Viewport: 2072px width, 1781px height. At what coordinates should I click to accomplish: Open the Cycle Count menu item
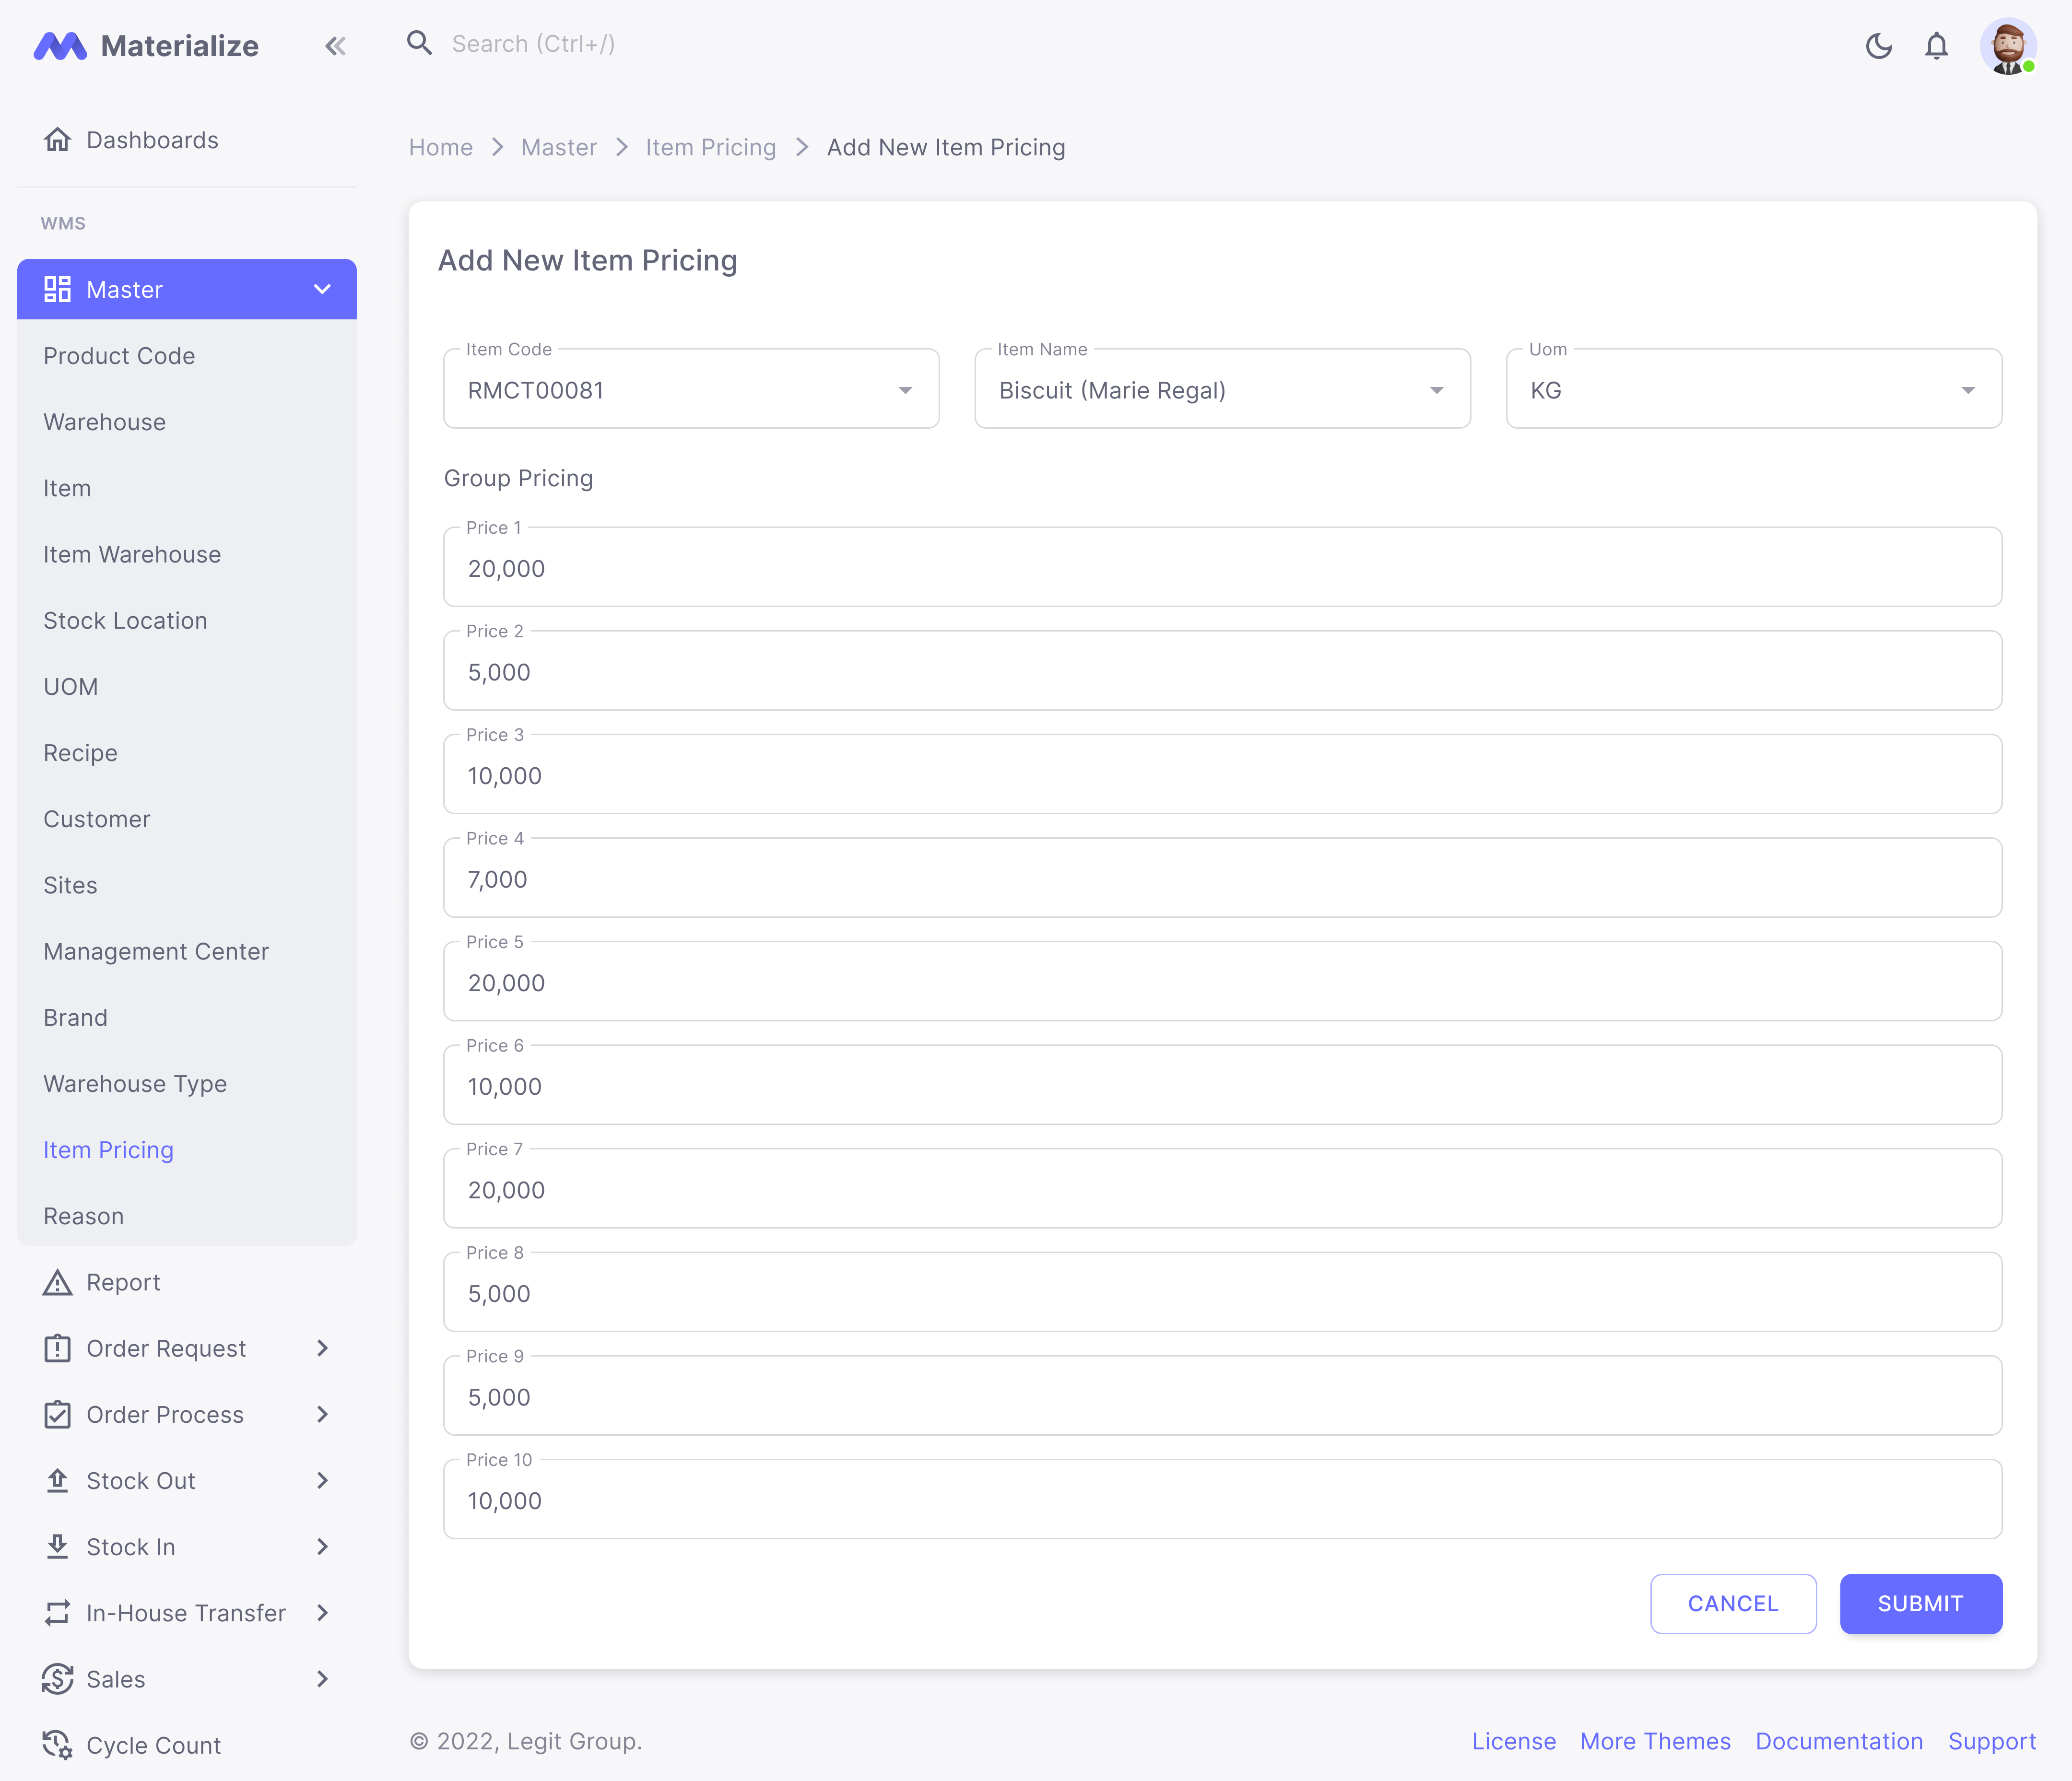(x=152, y=1745)
